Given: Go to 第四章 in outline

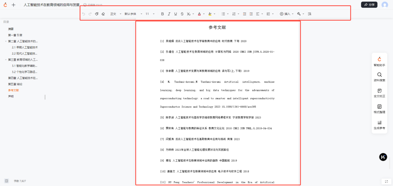Looking at the screenshot, I should pos(23,78).
